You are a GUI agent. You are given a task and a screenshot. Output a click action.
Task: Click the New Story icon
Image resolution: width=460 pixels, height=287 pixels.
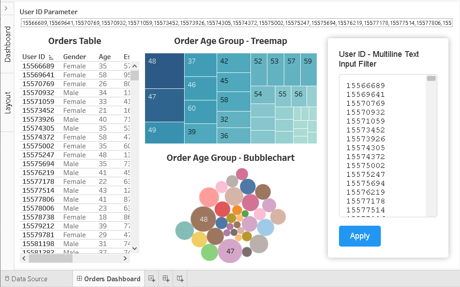[180, 279]
